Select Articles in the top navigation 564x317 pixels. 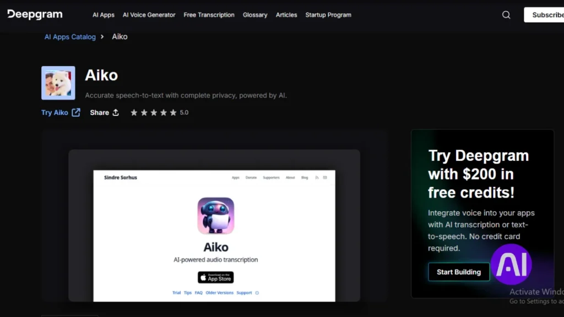pyautogui.click(x=286, y=15)
